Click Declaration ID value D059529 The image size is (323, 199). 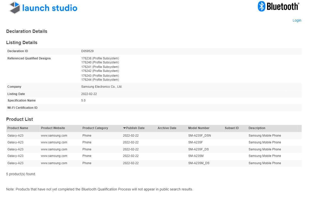tap(87, 51)
